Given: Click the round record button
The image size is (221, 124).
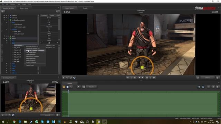Looking at the screenshot, I should (139, 77).
